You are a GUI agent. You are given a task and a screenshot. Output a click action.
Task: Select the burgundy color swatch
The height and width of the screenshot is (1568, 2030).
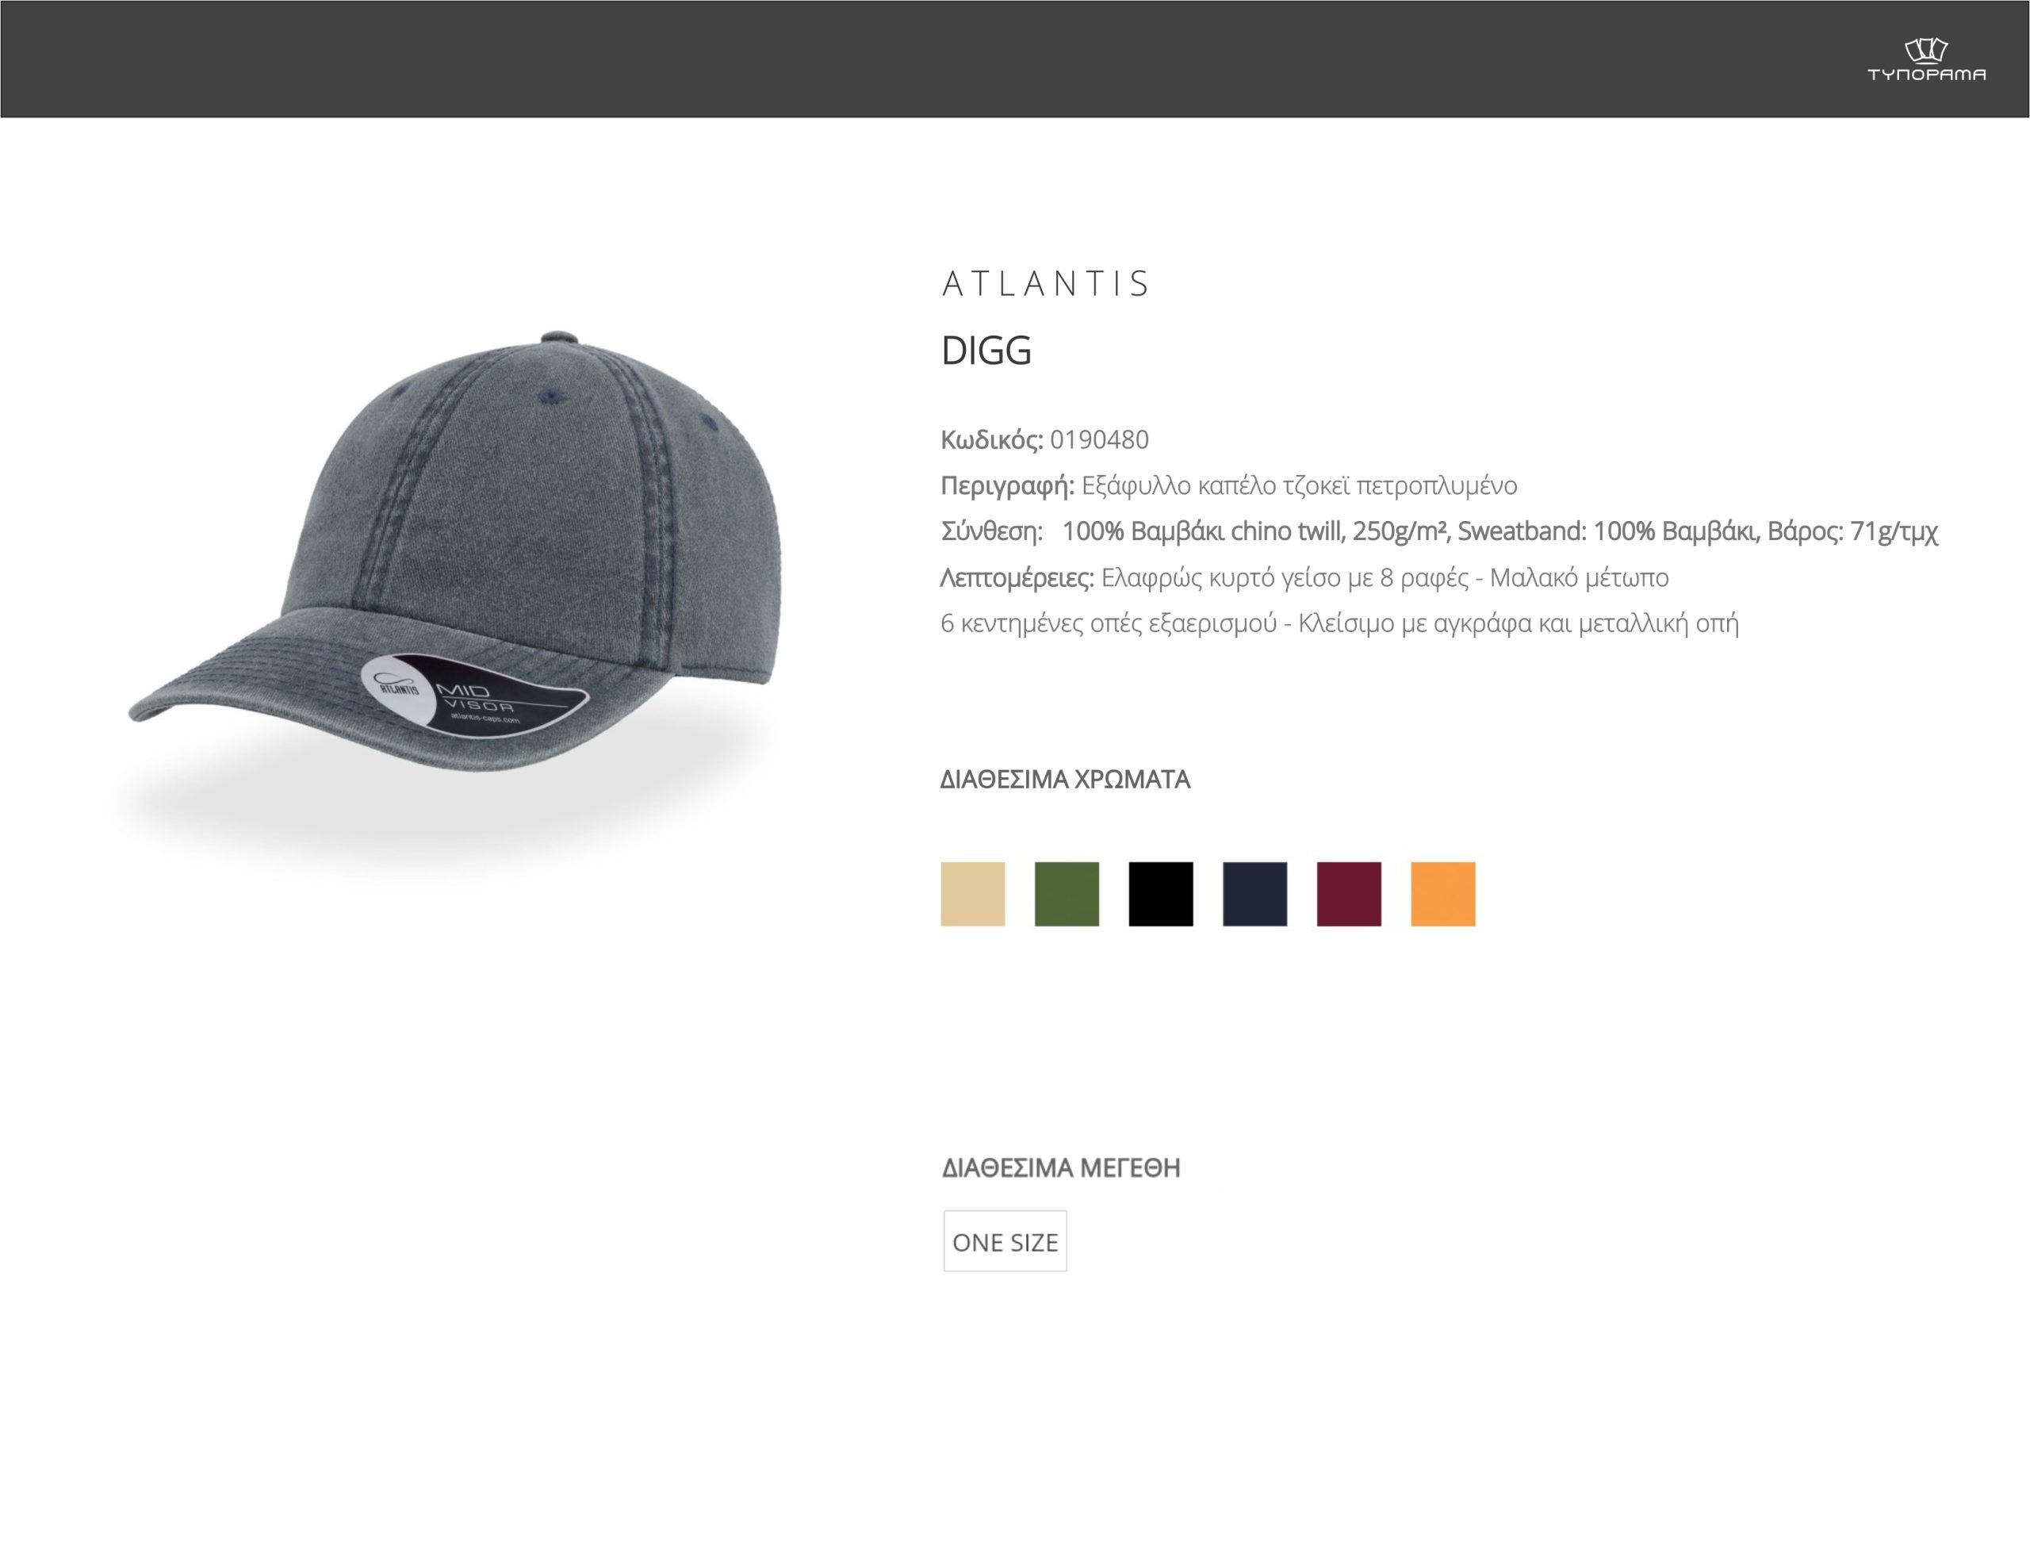point(1349,894)
